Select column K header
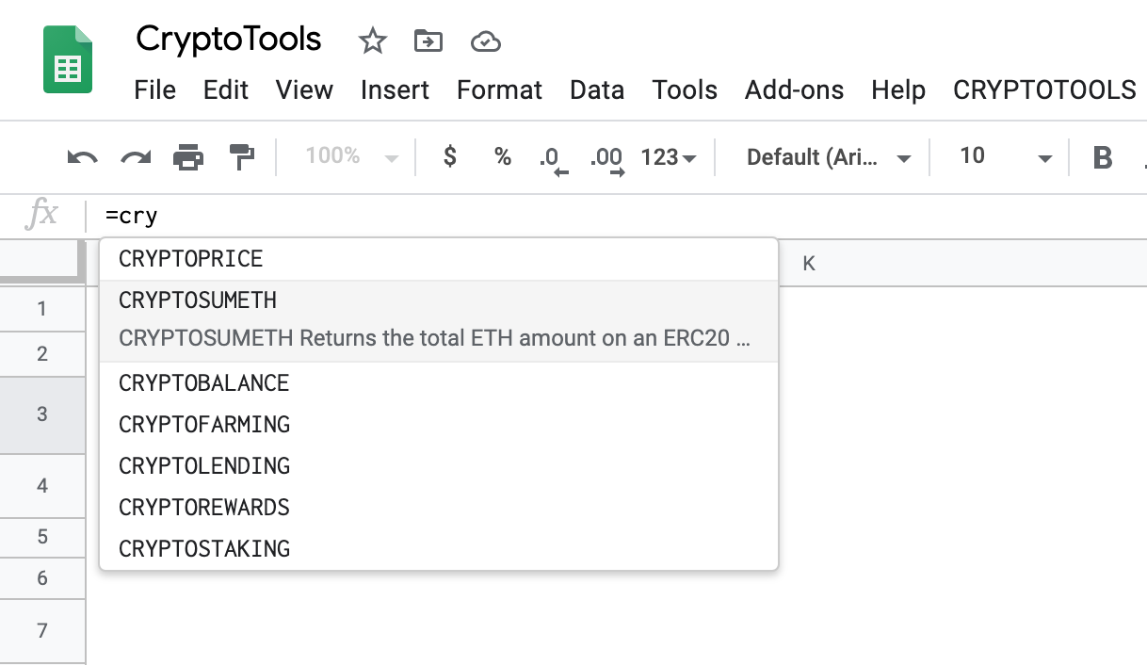The image size is (1147, 665). pyautogui.click(x=809, y=264)
